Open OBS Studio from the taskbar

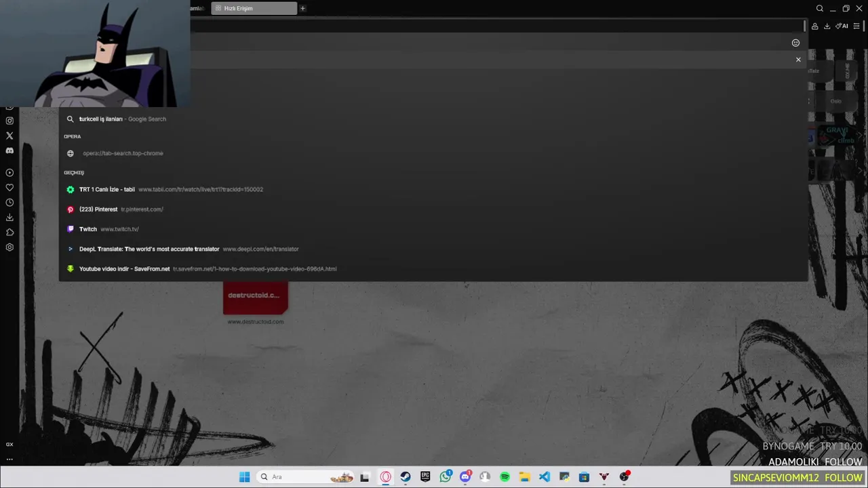click(x=625, y=477)
